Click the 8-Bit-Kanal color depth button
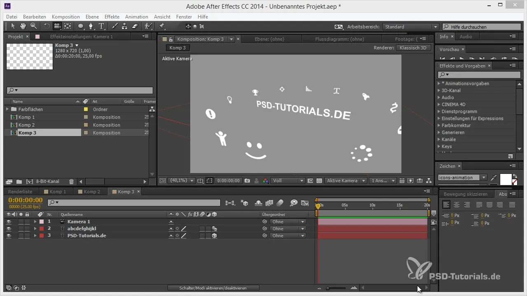This screenshot has height=296, width=527. coord(48,181)
